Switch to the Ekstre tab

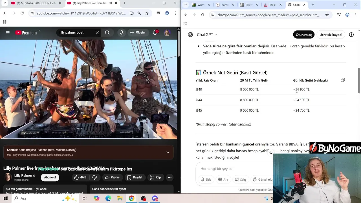coord(249,5)
